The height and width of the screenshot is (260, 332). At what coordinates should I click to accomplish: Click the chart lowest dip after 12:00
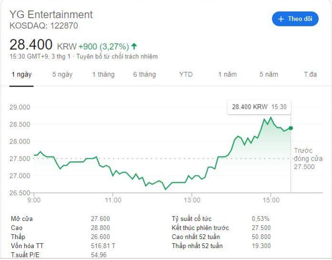[x=166, y=189]
